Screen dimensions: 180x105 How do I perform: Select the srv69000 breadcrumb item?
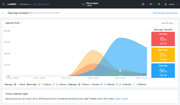pos(12,4)
